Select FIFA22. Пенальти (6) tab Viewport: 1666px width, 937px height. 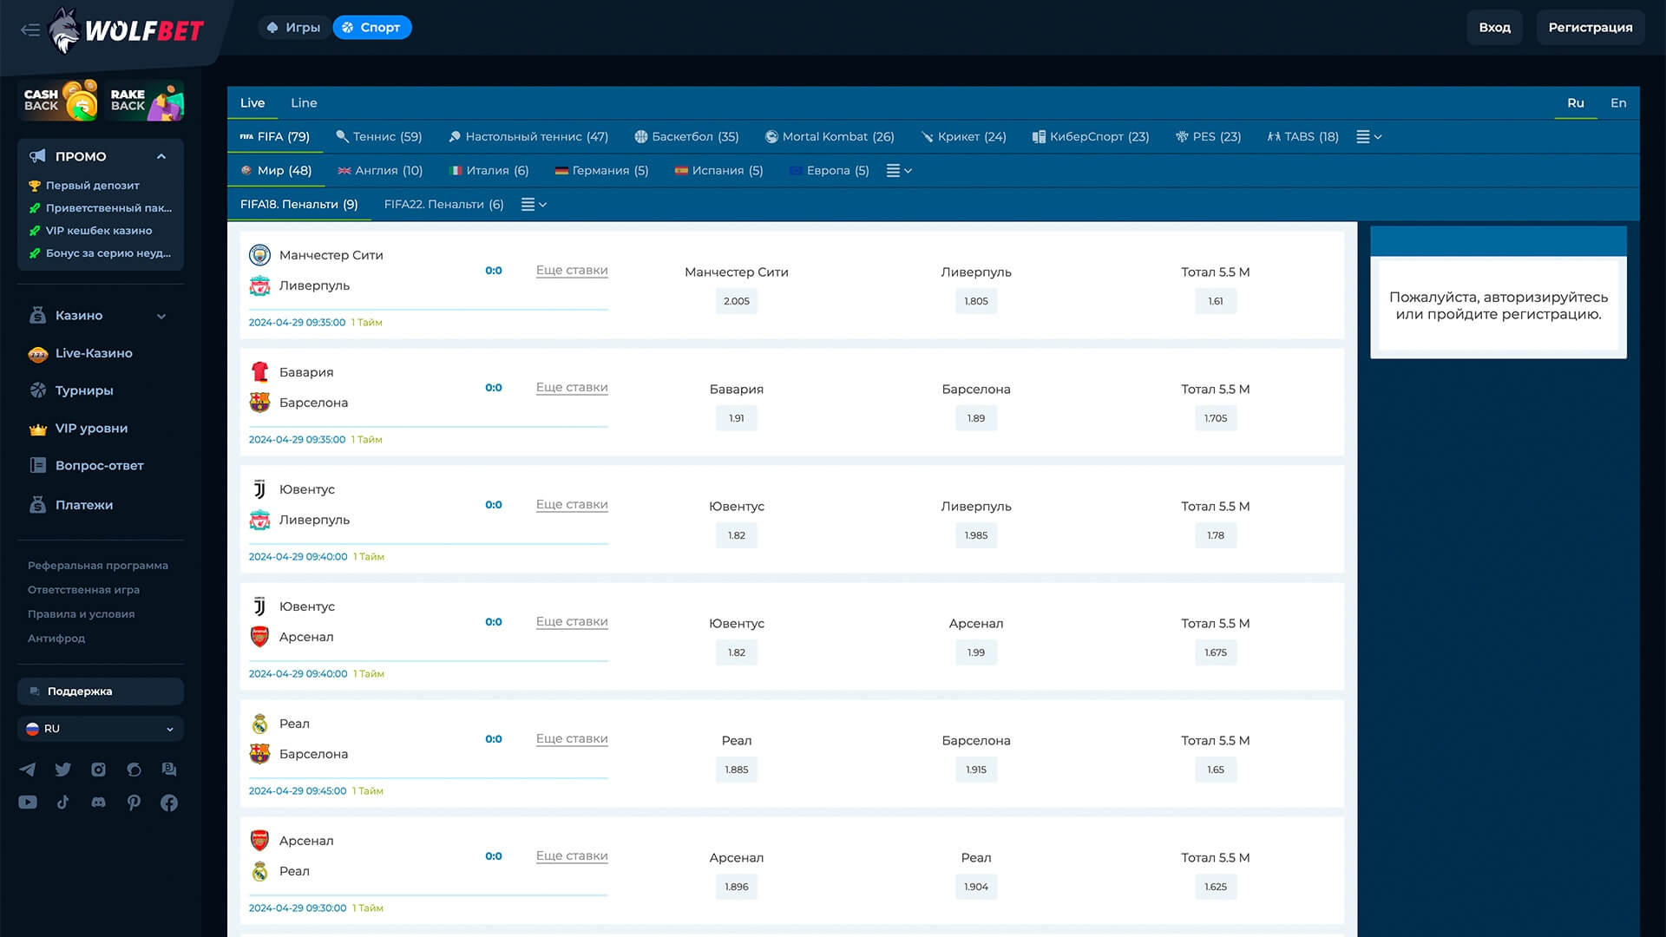pyautogui.click(x=443, y=205)
